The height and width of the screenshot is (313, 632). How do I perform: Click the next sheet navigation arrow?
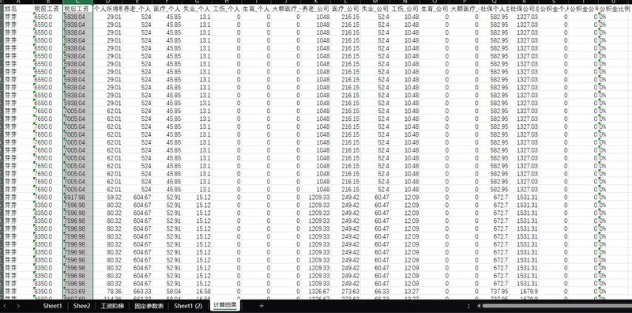coord(18,306)
